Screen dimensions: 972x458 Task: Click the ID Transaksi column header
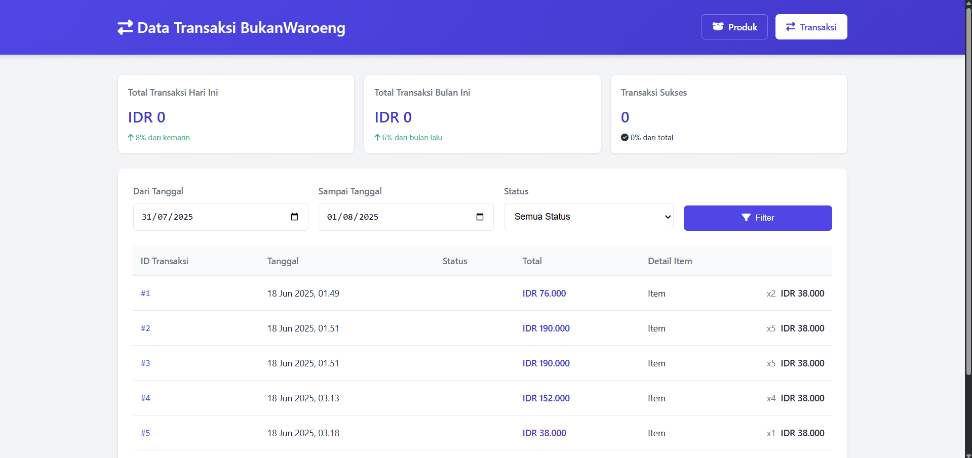165,261
